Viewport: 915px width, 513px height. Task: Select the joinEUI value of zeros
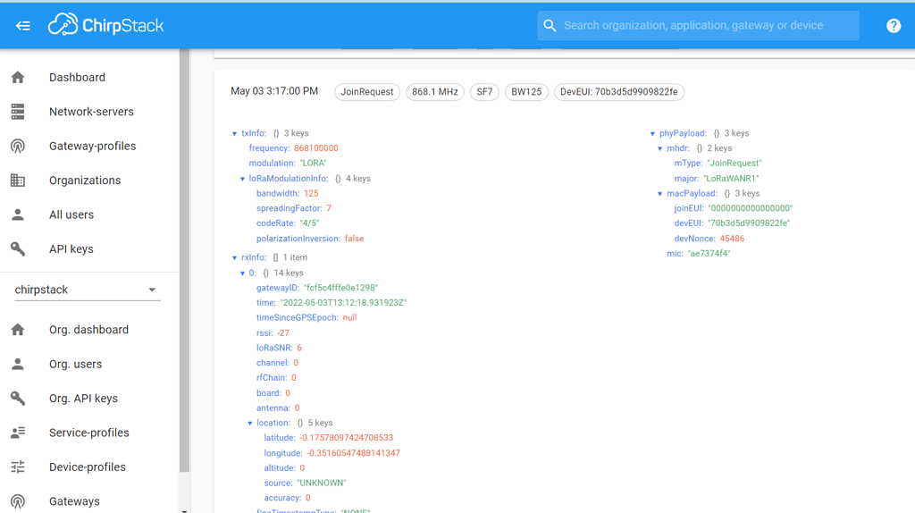pos(751,208)
